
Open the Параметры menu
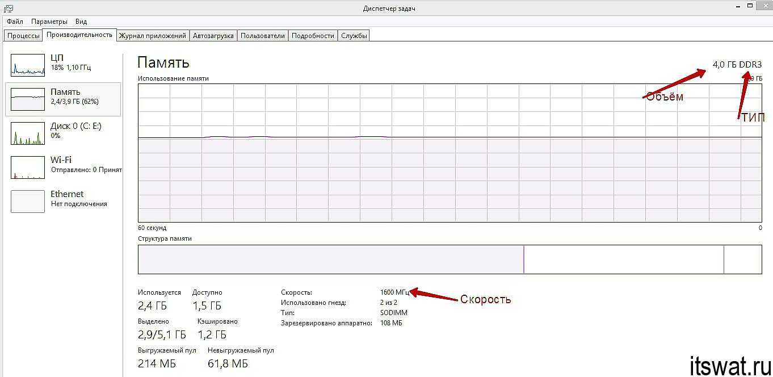49,22
